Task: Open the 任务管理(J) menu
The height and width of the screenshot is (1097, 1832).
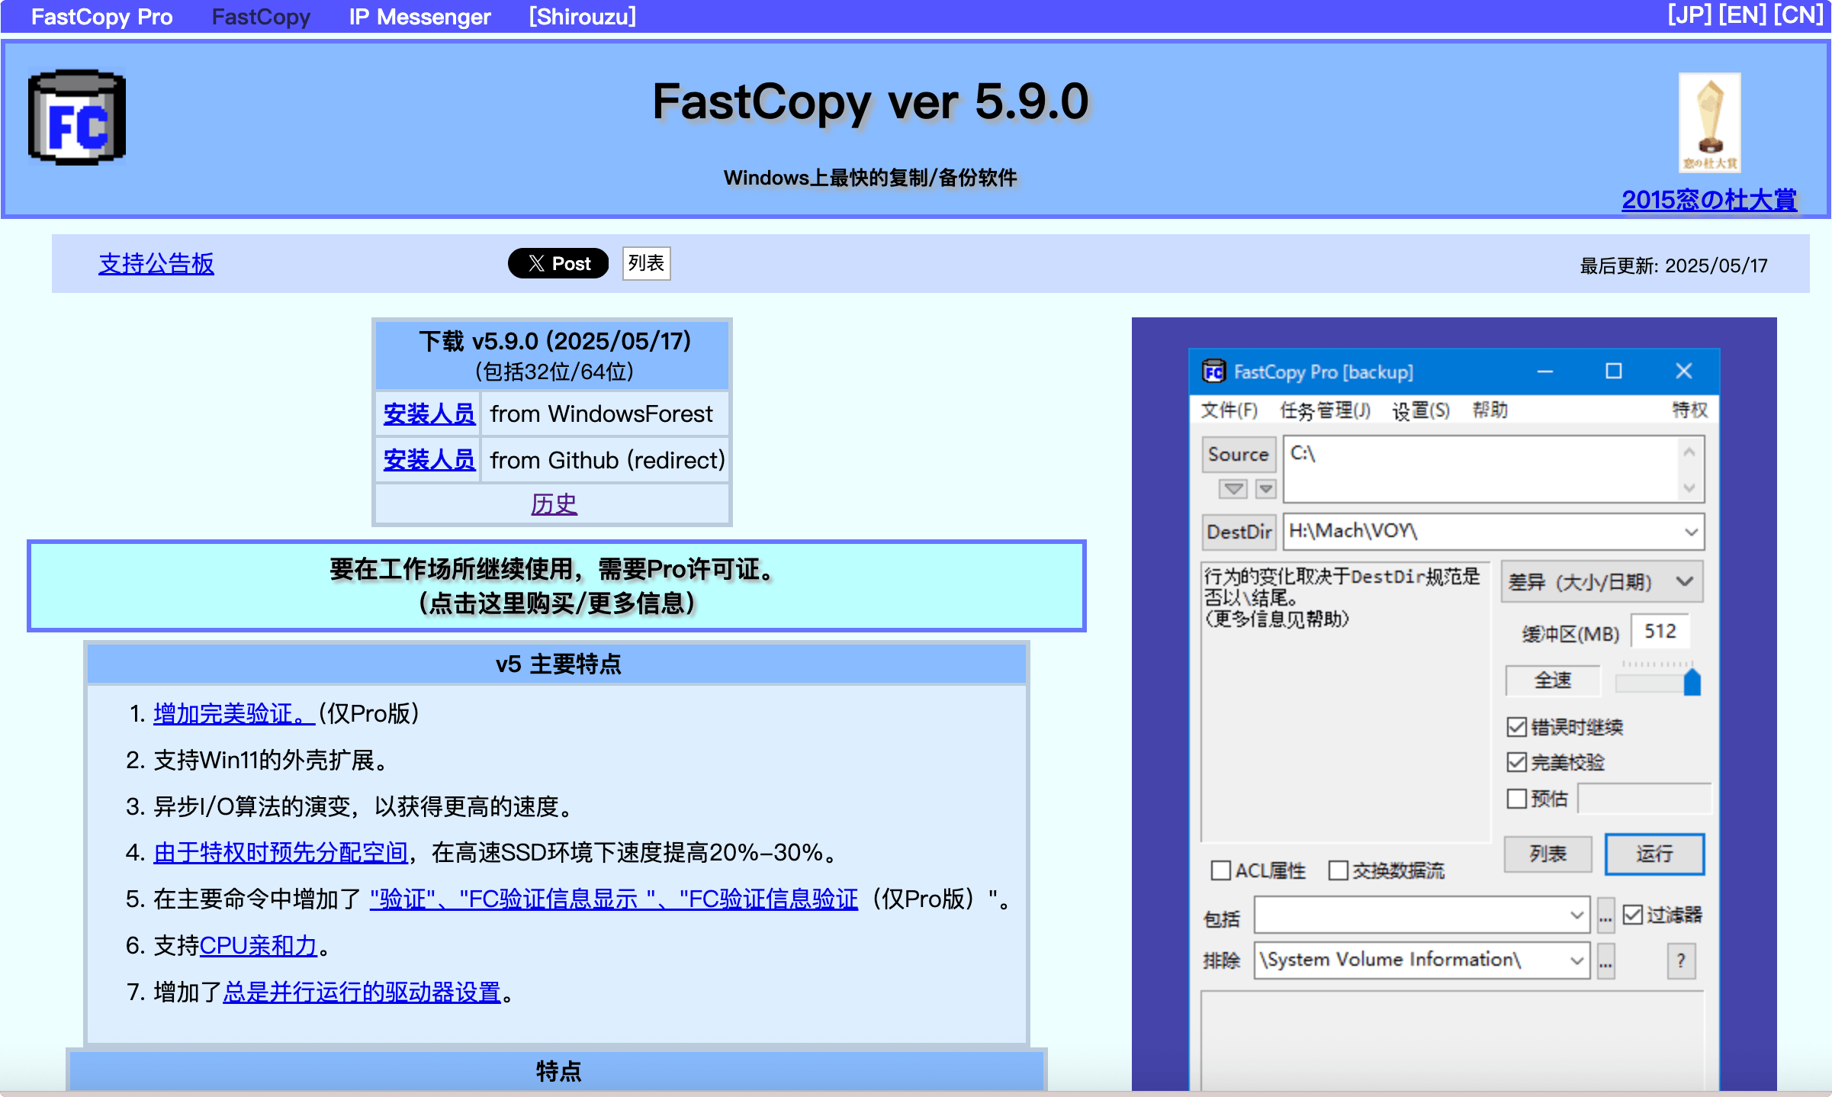Action: tap(1325, 410)
